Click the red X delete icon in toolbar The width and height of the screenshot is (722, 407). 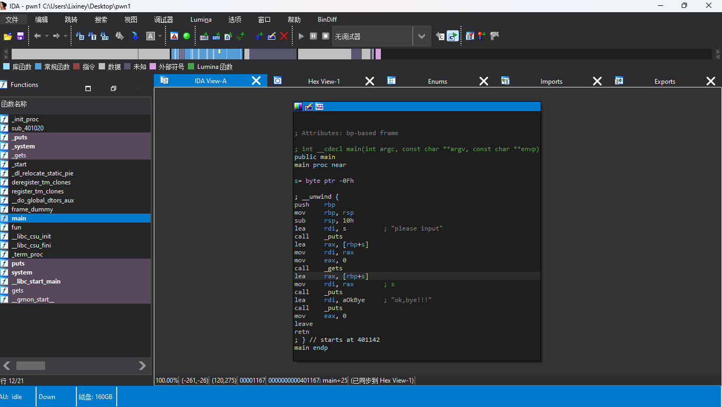[284, 36]
